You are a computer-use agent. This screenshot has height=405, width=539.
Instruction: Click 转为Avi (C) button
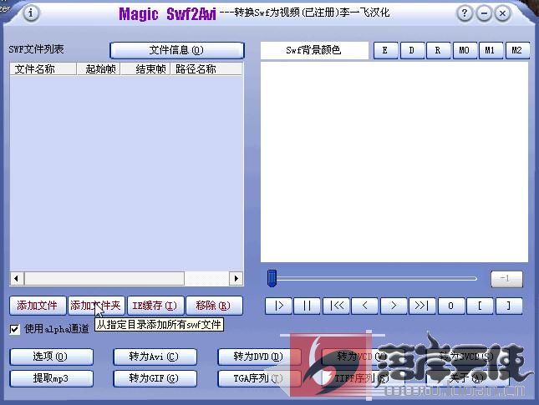pyautogui.click(x=155, y=357)
